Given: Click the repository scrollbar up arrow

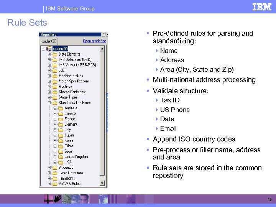Looking at the screenshot, I should point(102,49).
